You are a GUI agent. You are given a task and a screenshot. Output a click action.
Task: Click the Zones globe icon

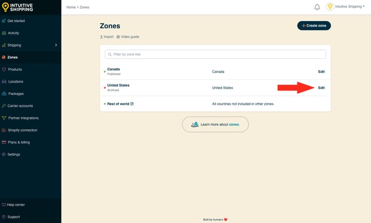click(4, 57)
